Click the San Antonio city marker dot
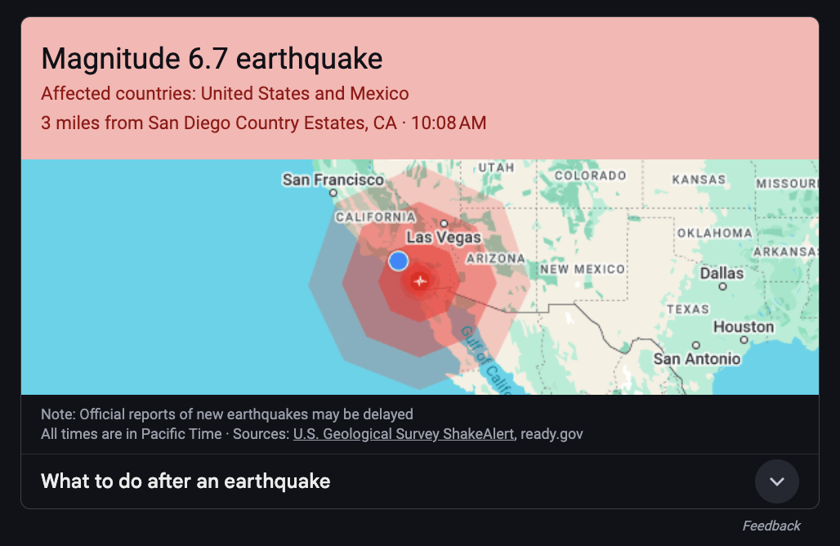 pyautogui.click(x=695, y=345)
